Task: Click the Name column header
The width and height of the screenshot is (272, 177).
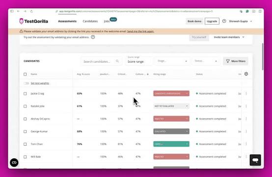Action: (34, 74)
